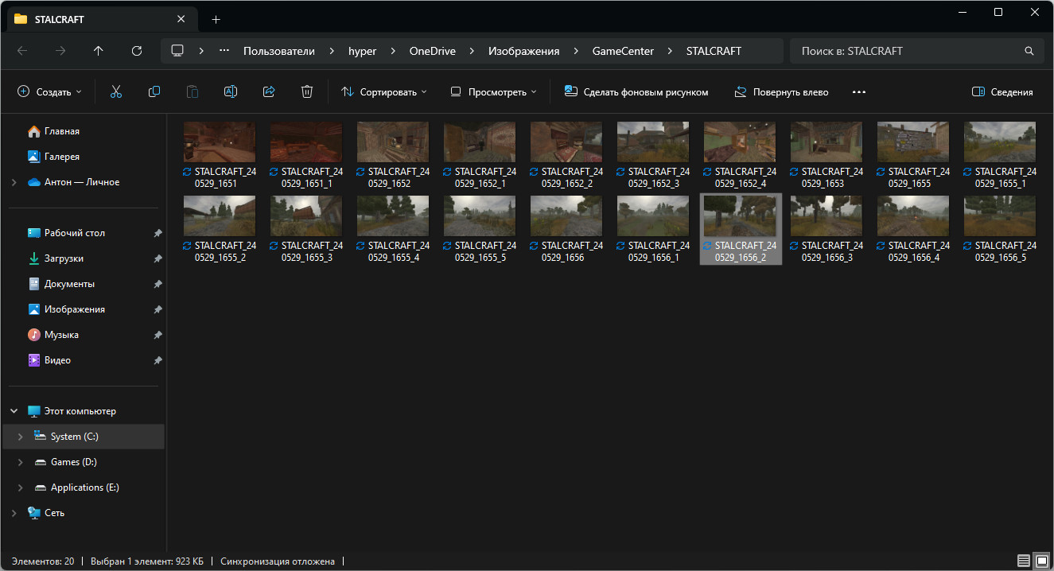Expand the System (C:) drive tree
Screen dimensions: 1054x571
pyautogui.click(x=21, y=437)
